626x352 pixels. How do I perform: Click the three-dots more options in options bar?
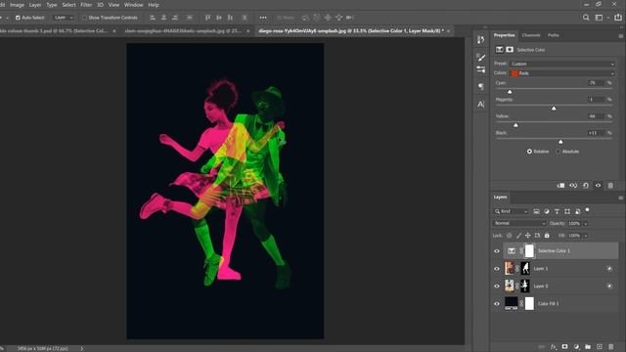pos(263,18)
